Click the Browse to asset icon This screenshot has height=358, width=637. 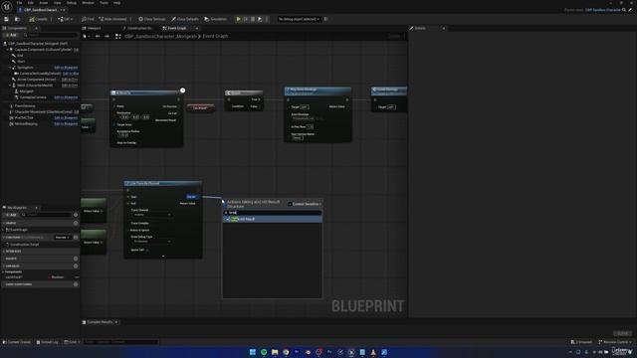pyautogui.click(x=17, y=19)
